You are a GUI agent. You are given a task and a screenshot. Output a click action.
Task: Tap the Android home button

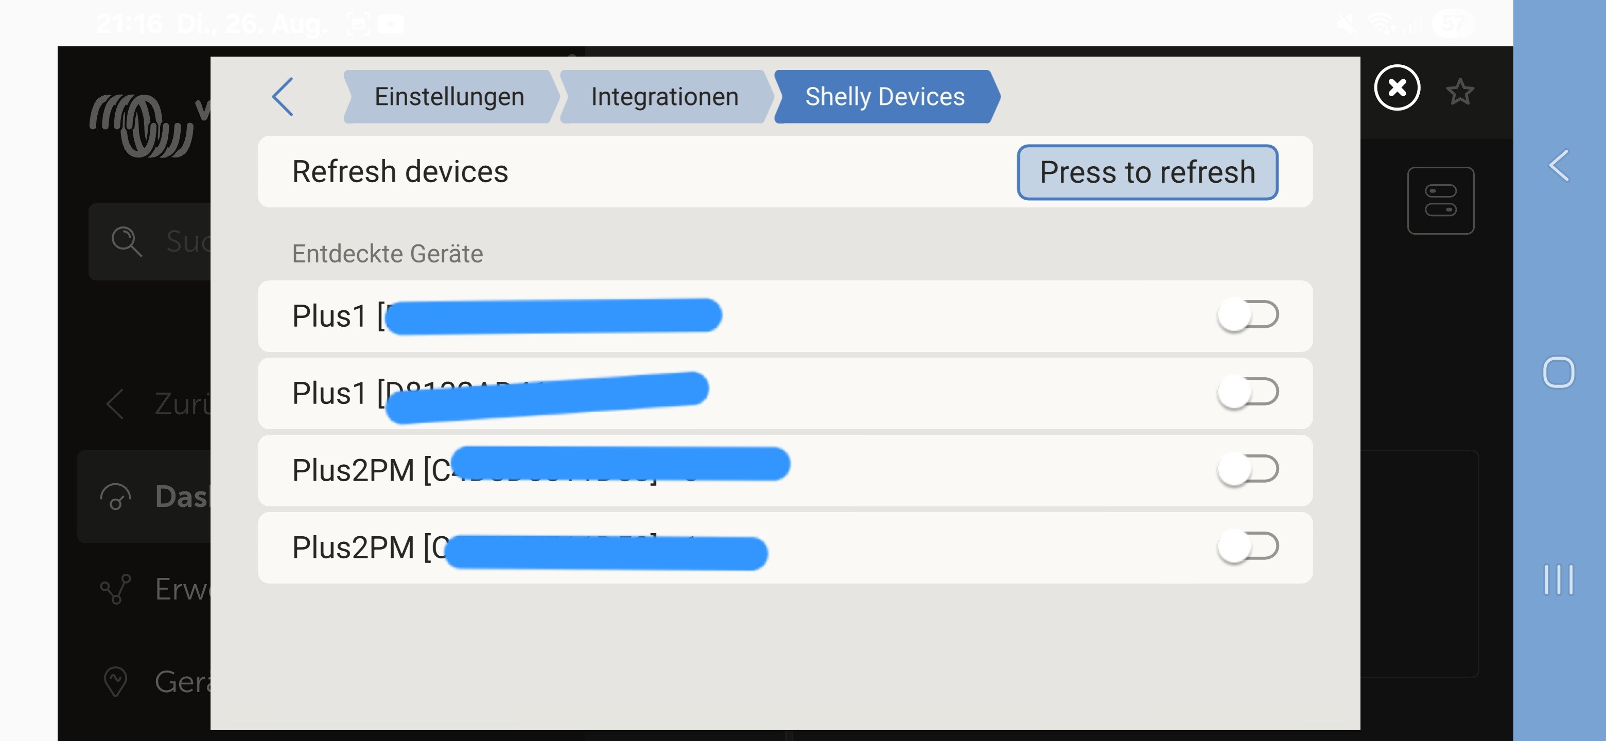(1558, 373)
